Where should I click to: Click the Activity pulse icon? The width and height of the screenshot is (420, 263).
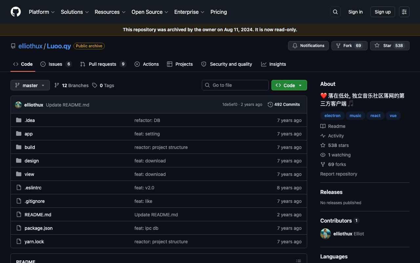click(x=323, y=136)
